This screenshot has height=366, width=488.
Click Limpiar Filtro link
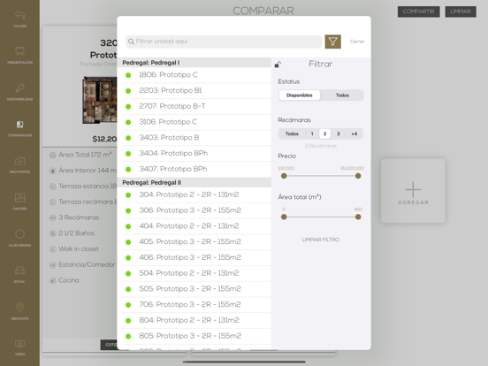click(x=321, y=240)
